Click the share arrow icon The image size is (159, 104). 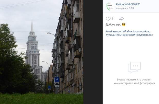(121, 19)
